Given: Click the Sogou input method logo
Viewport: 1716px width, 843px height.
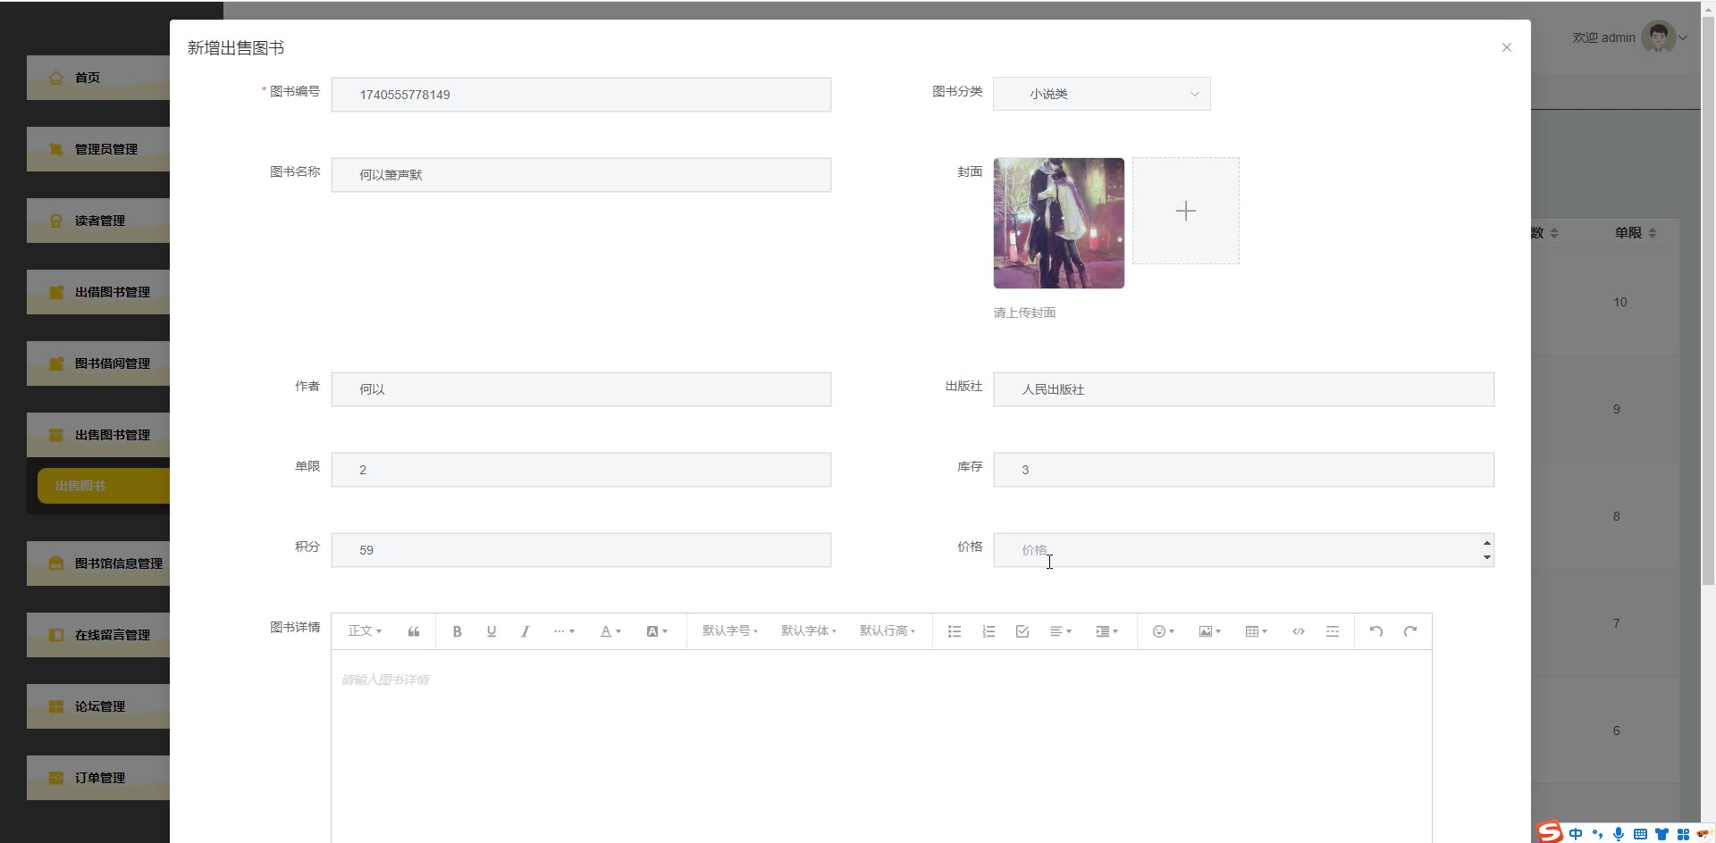Looking at the screenshot, I should click(1550, 832).
